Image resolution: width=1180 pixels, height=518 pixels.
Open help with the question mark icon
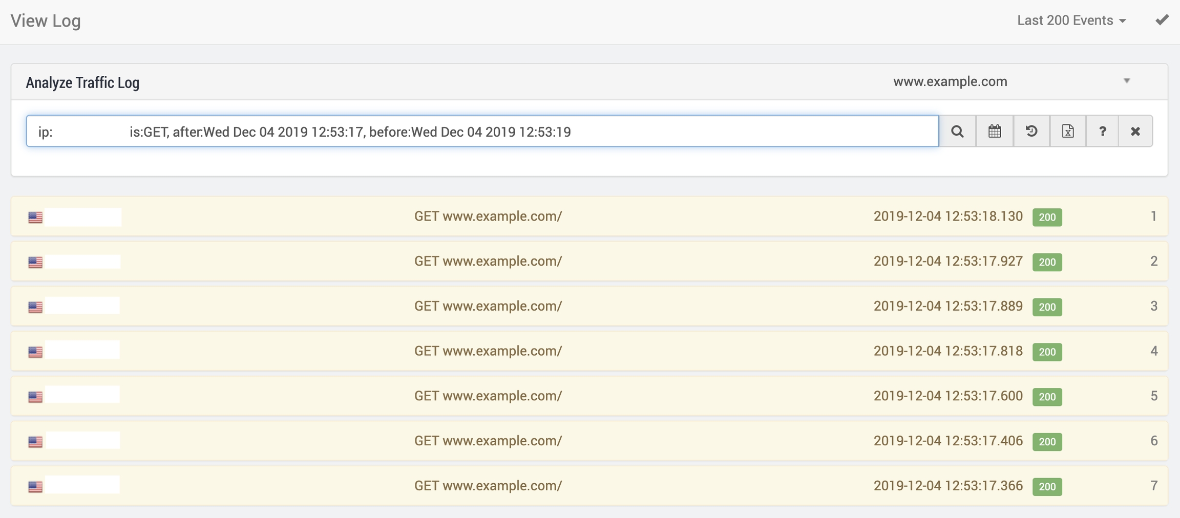coord(1102,132)
